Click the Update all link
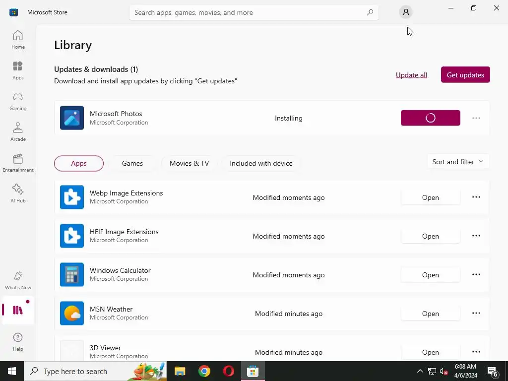Viewport: 508px width, 381px height. click(411, 75)
